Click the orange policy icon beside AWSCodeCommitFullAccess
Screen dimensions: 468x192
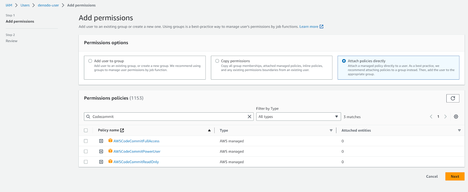click(110, 141)
